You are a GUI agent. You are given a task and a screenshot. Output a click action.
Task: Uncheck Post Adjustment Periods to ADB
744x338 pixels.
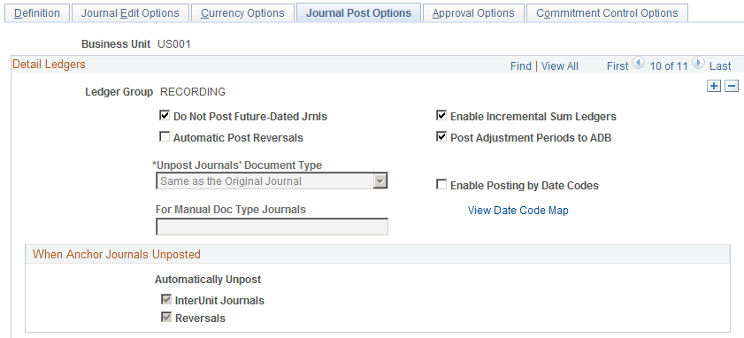pyautogui.click(x=441, y=137)
